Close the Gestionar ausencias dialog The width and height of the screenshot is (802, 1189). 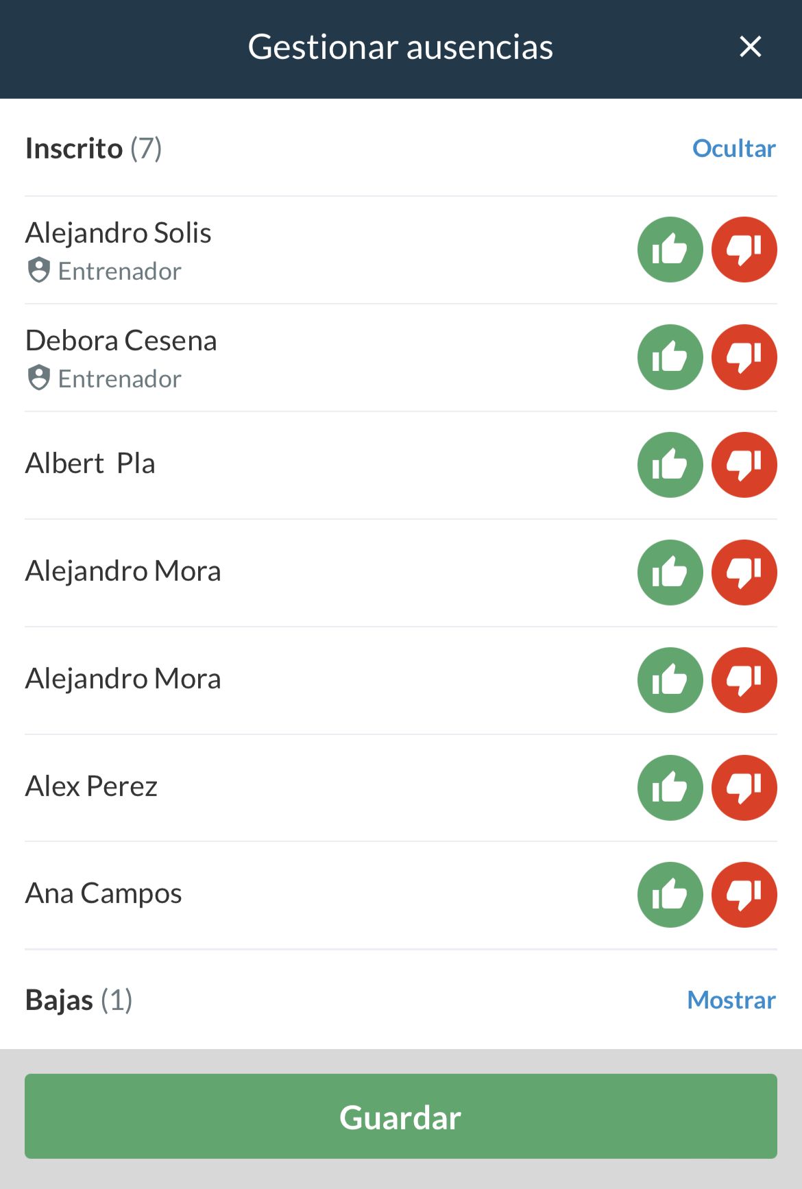[x=751, y=47]
